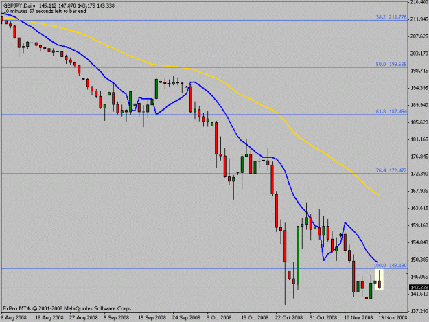
Task: Click the 27 Aug 2008 date label
Action: pyautogui.click(x=84, y=317)
